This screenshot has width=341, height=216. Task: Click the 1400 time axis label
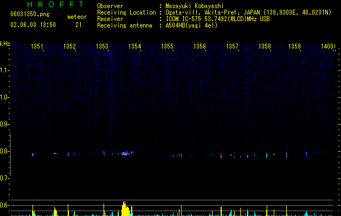click(x=327, y=46)
